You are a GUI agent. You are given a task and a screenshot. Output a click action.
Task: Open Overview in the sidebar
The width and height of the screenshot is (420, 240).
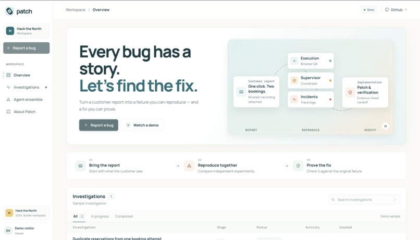(x=26, y=75)
